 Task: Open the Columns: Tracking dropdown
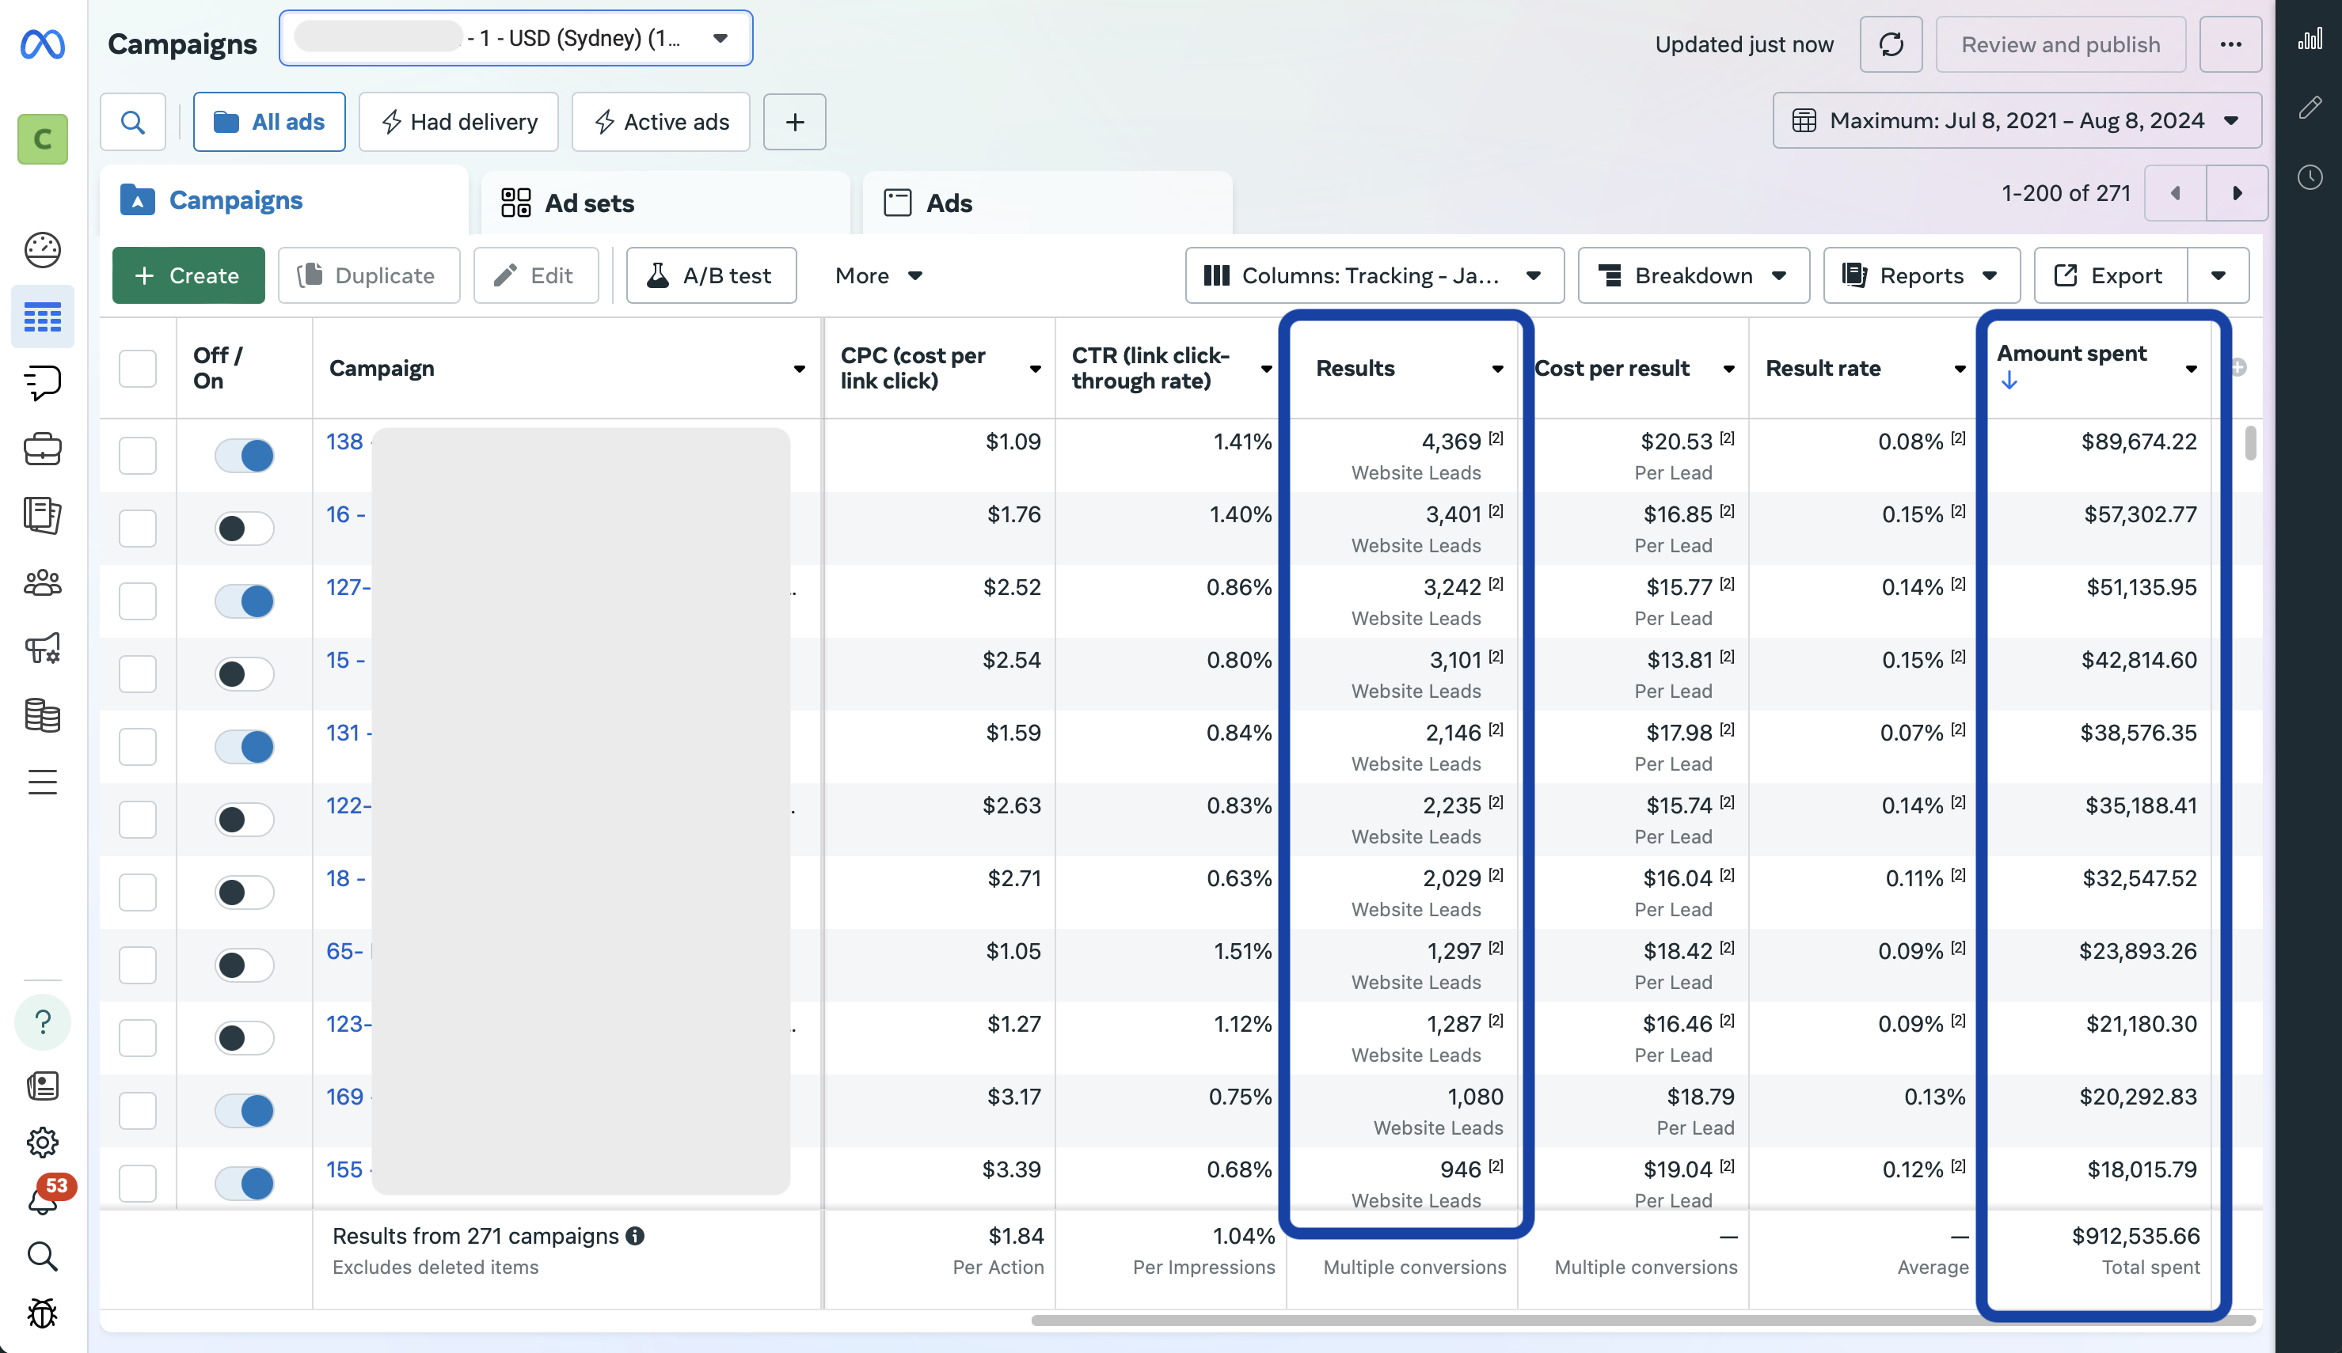click(1374, 275)
